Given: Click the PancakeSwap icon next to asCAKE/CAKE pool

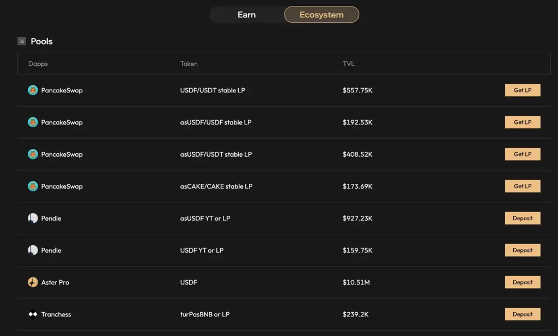Looking at the screenshot, I should tap(33, 186).
